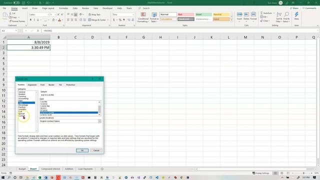This screenshot has height=180, width=320.
Task: Click the Comments button
Action: pos(309,8)
